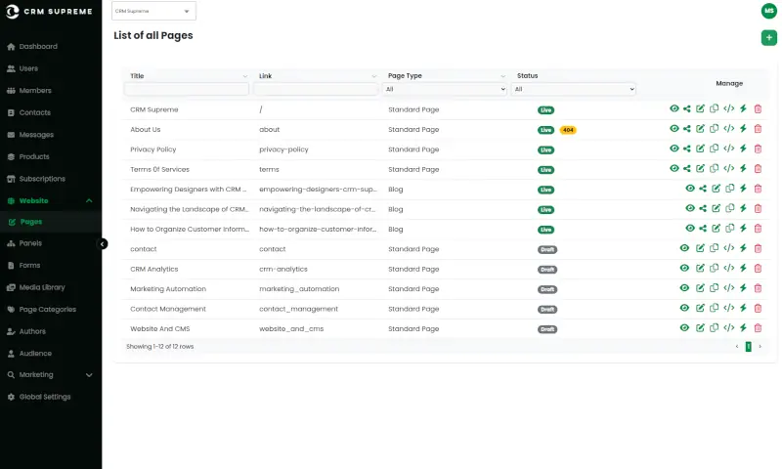Click the Title filter input field
Image resolution: width=782 pixels, height=469 pixels.
[187, 89]
